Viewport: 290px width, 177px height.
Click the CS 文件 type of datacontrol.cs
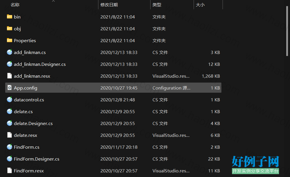point(160,100)
